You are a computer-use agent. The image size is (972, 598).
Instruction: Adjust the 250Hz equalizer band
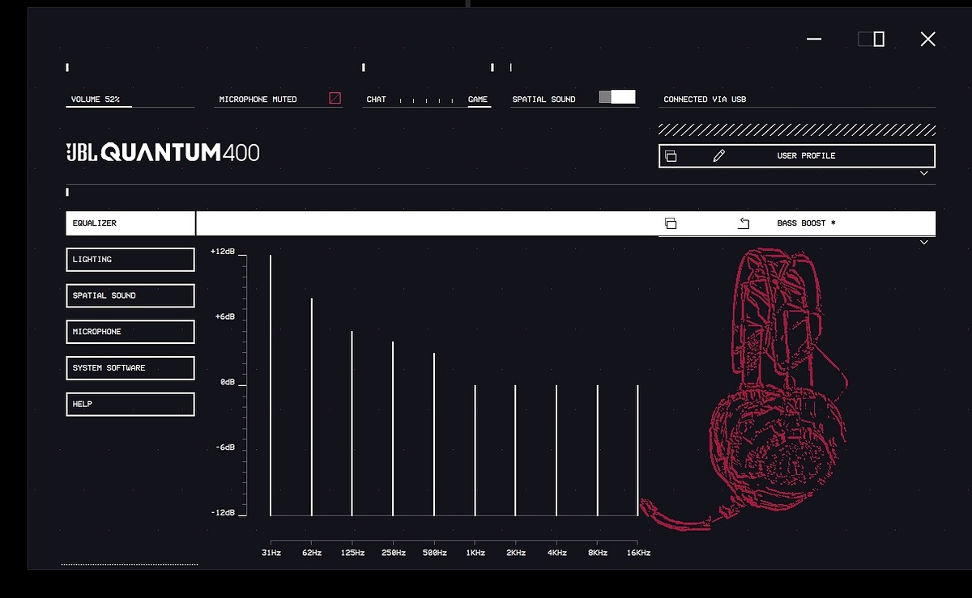coord(393,429)
